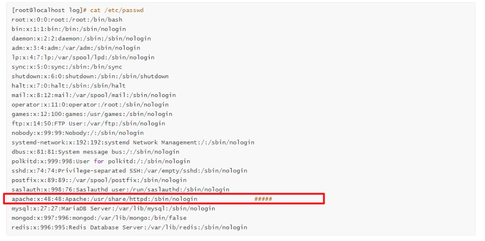This screenshot has width=485, height=241.
Task: Click the sync:x:5:0 entry
Action: click(67, 67)
